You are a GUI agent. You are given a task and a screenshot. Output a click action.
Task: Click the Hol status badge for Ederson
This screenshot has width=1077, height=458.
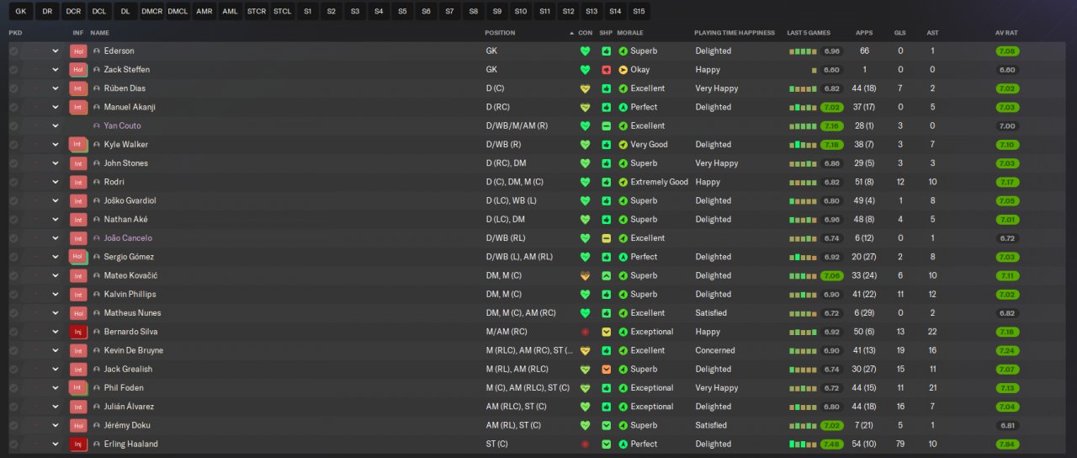(78, 51)
